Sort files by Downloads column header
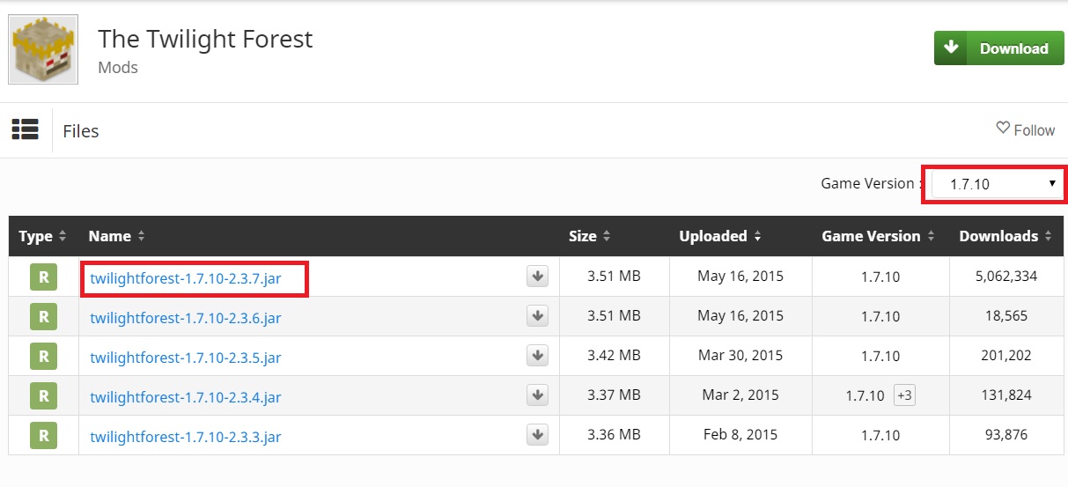This screenshot has height=487, width=1068. coord(1005,236)
